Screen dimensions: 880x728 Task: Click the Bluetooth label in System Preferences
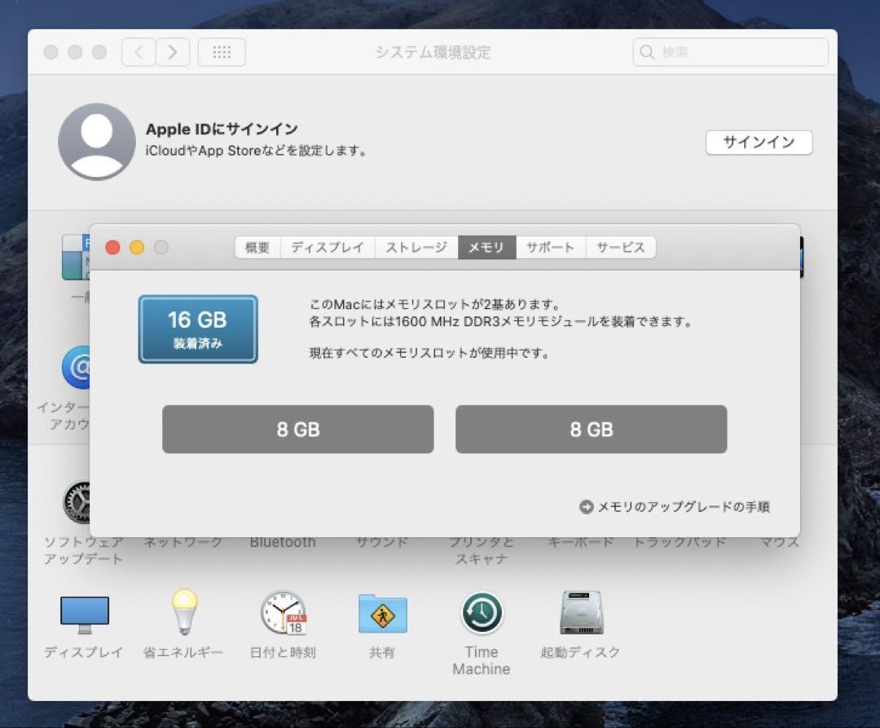pos(283,542)
